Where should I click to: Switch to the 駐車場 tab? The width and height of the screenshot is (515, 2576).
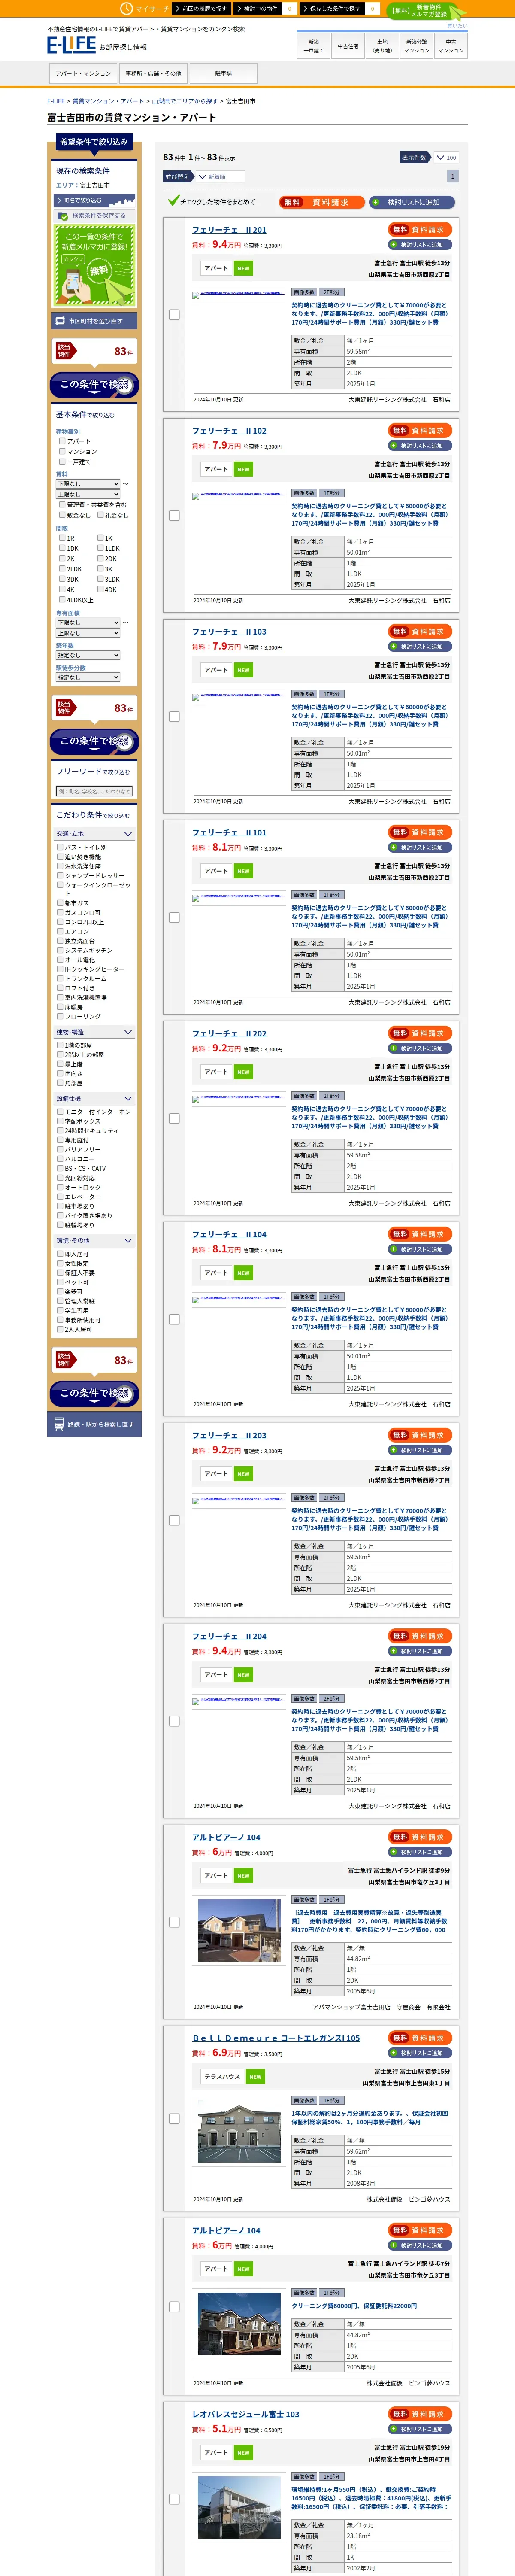223,73
